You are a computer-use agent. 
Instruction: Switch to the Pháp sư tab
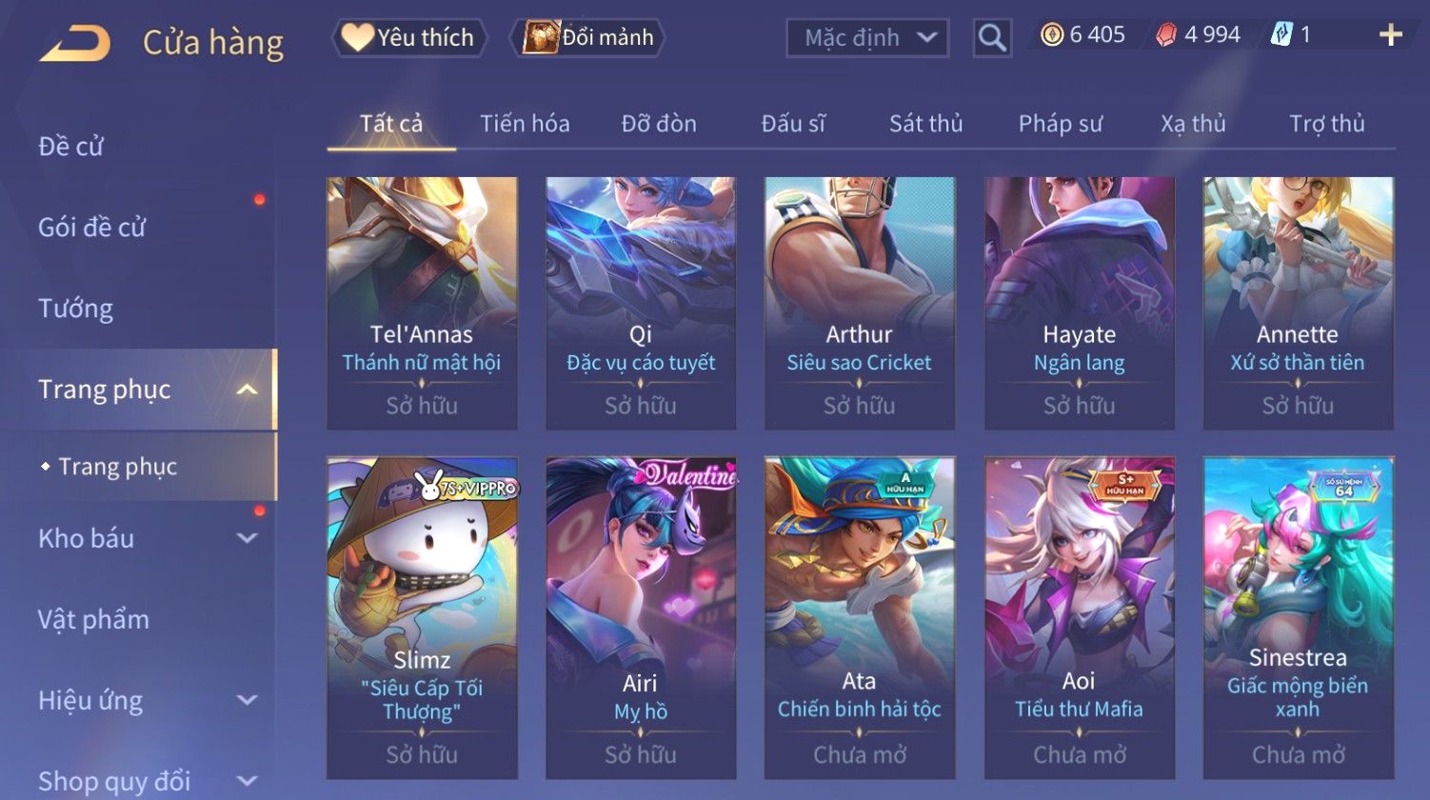point(1060,124)
